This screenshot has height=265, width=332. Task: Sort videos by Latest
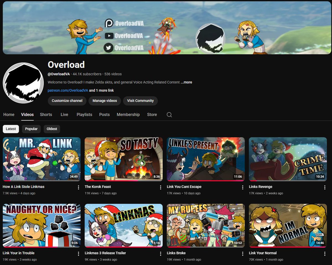(x=11, y=129)
